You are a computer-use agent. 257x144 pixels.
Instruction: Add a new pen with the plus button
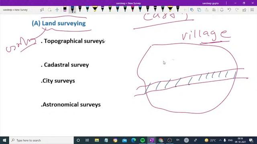pos(185,10)
